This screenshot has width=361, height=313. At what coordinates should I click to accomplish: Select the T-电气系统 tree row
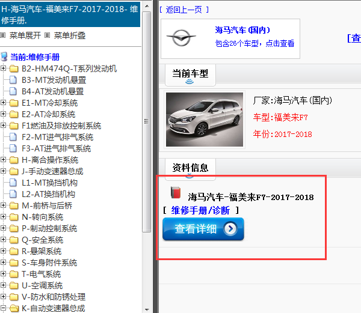click(41, 274)
